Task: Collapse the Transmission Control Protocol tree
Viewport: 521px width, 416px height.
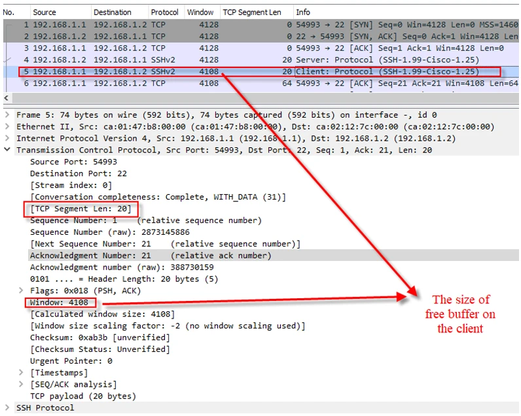Action: click(x=7, y=150)
